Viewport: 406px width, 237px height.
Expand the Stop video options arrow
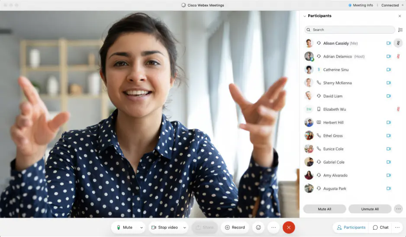click(184, 227)
